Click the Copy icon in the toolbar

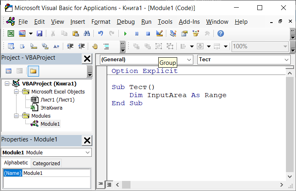tap(64, 33)
